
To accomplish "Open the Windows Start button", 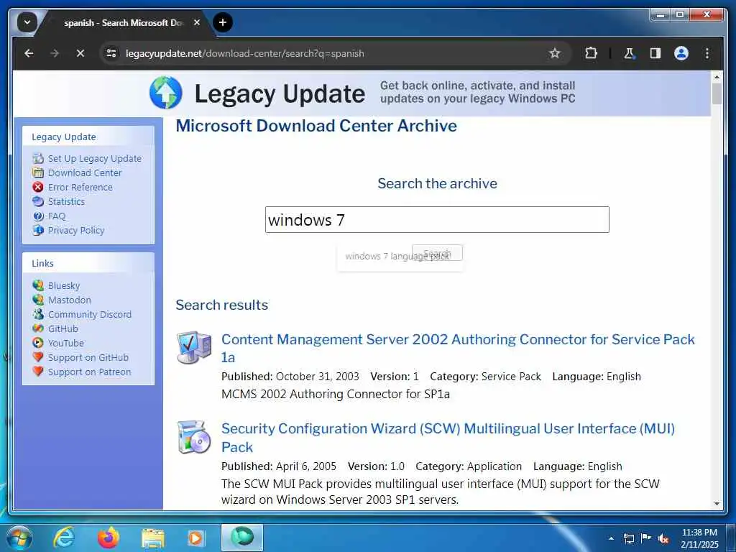I will pyautogui.click(x=19, y=538).
